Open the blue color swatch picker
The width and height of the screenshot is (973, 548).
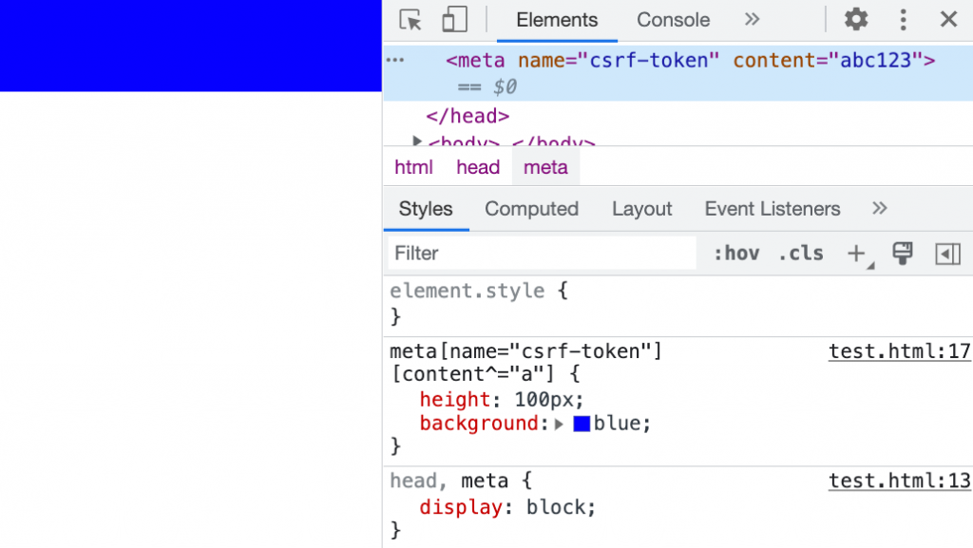click(x=582, y=424)
